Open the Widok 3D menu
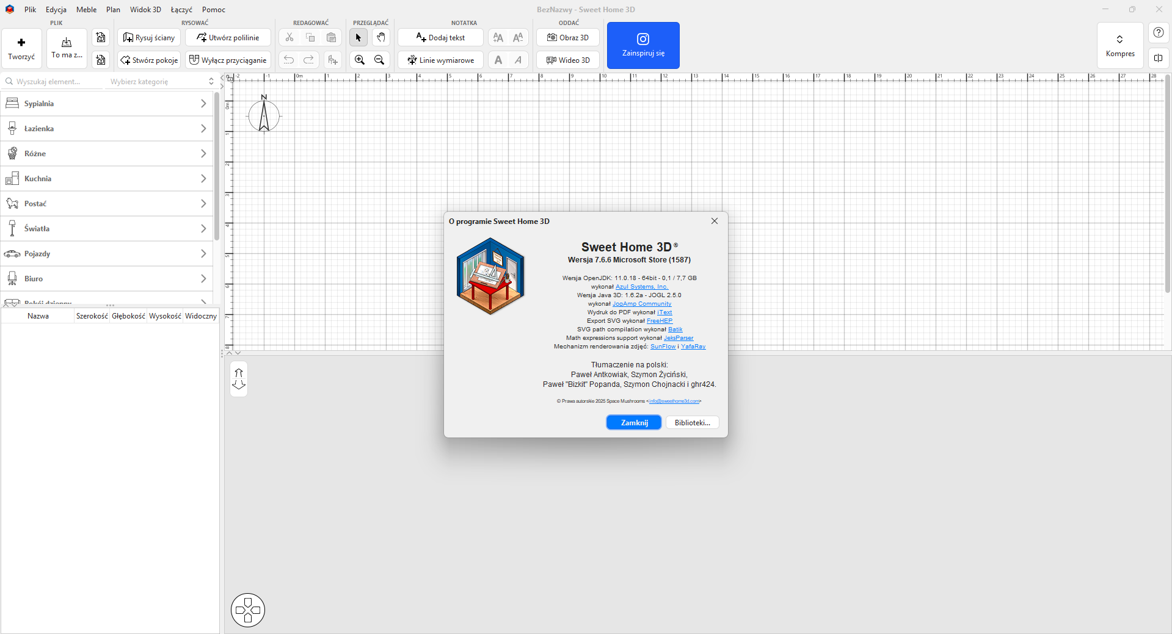This screenshot has width=1172, height=634. tap(145, 9)
